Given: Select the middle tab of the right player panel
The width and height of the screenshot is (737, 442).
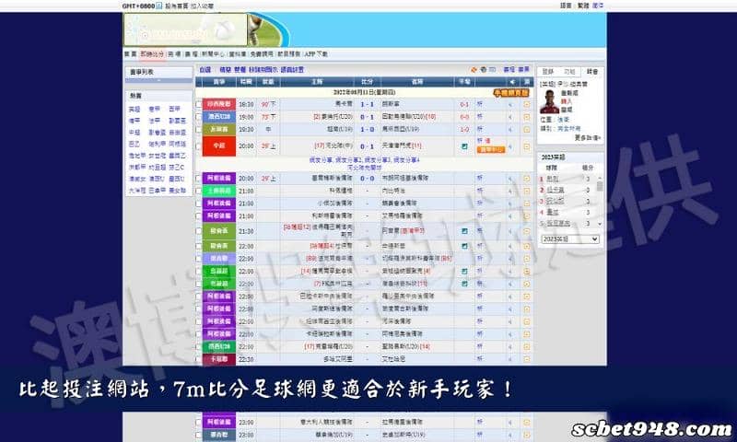Looking at the screenshot, I should [x=569, y=72].
